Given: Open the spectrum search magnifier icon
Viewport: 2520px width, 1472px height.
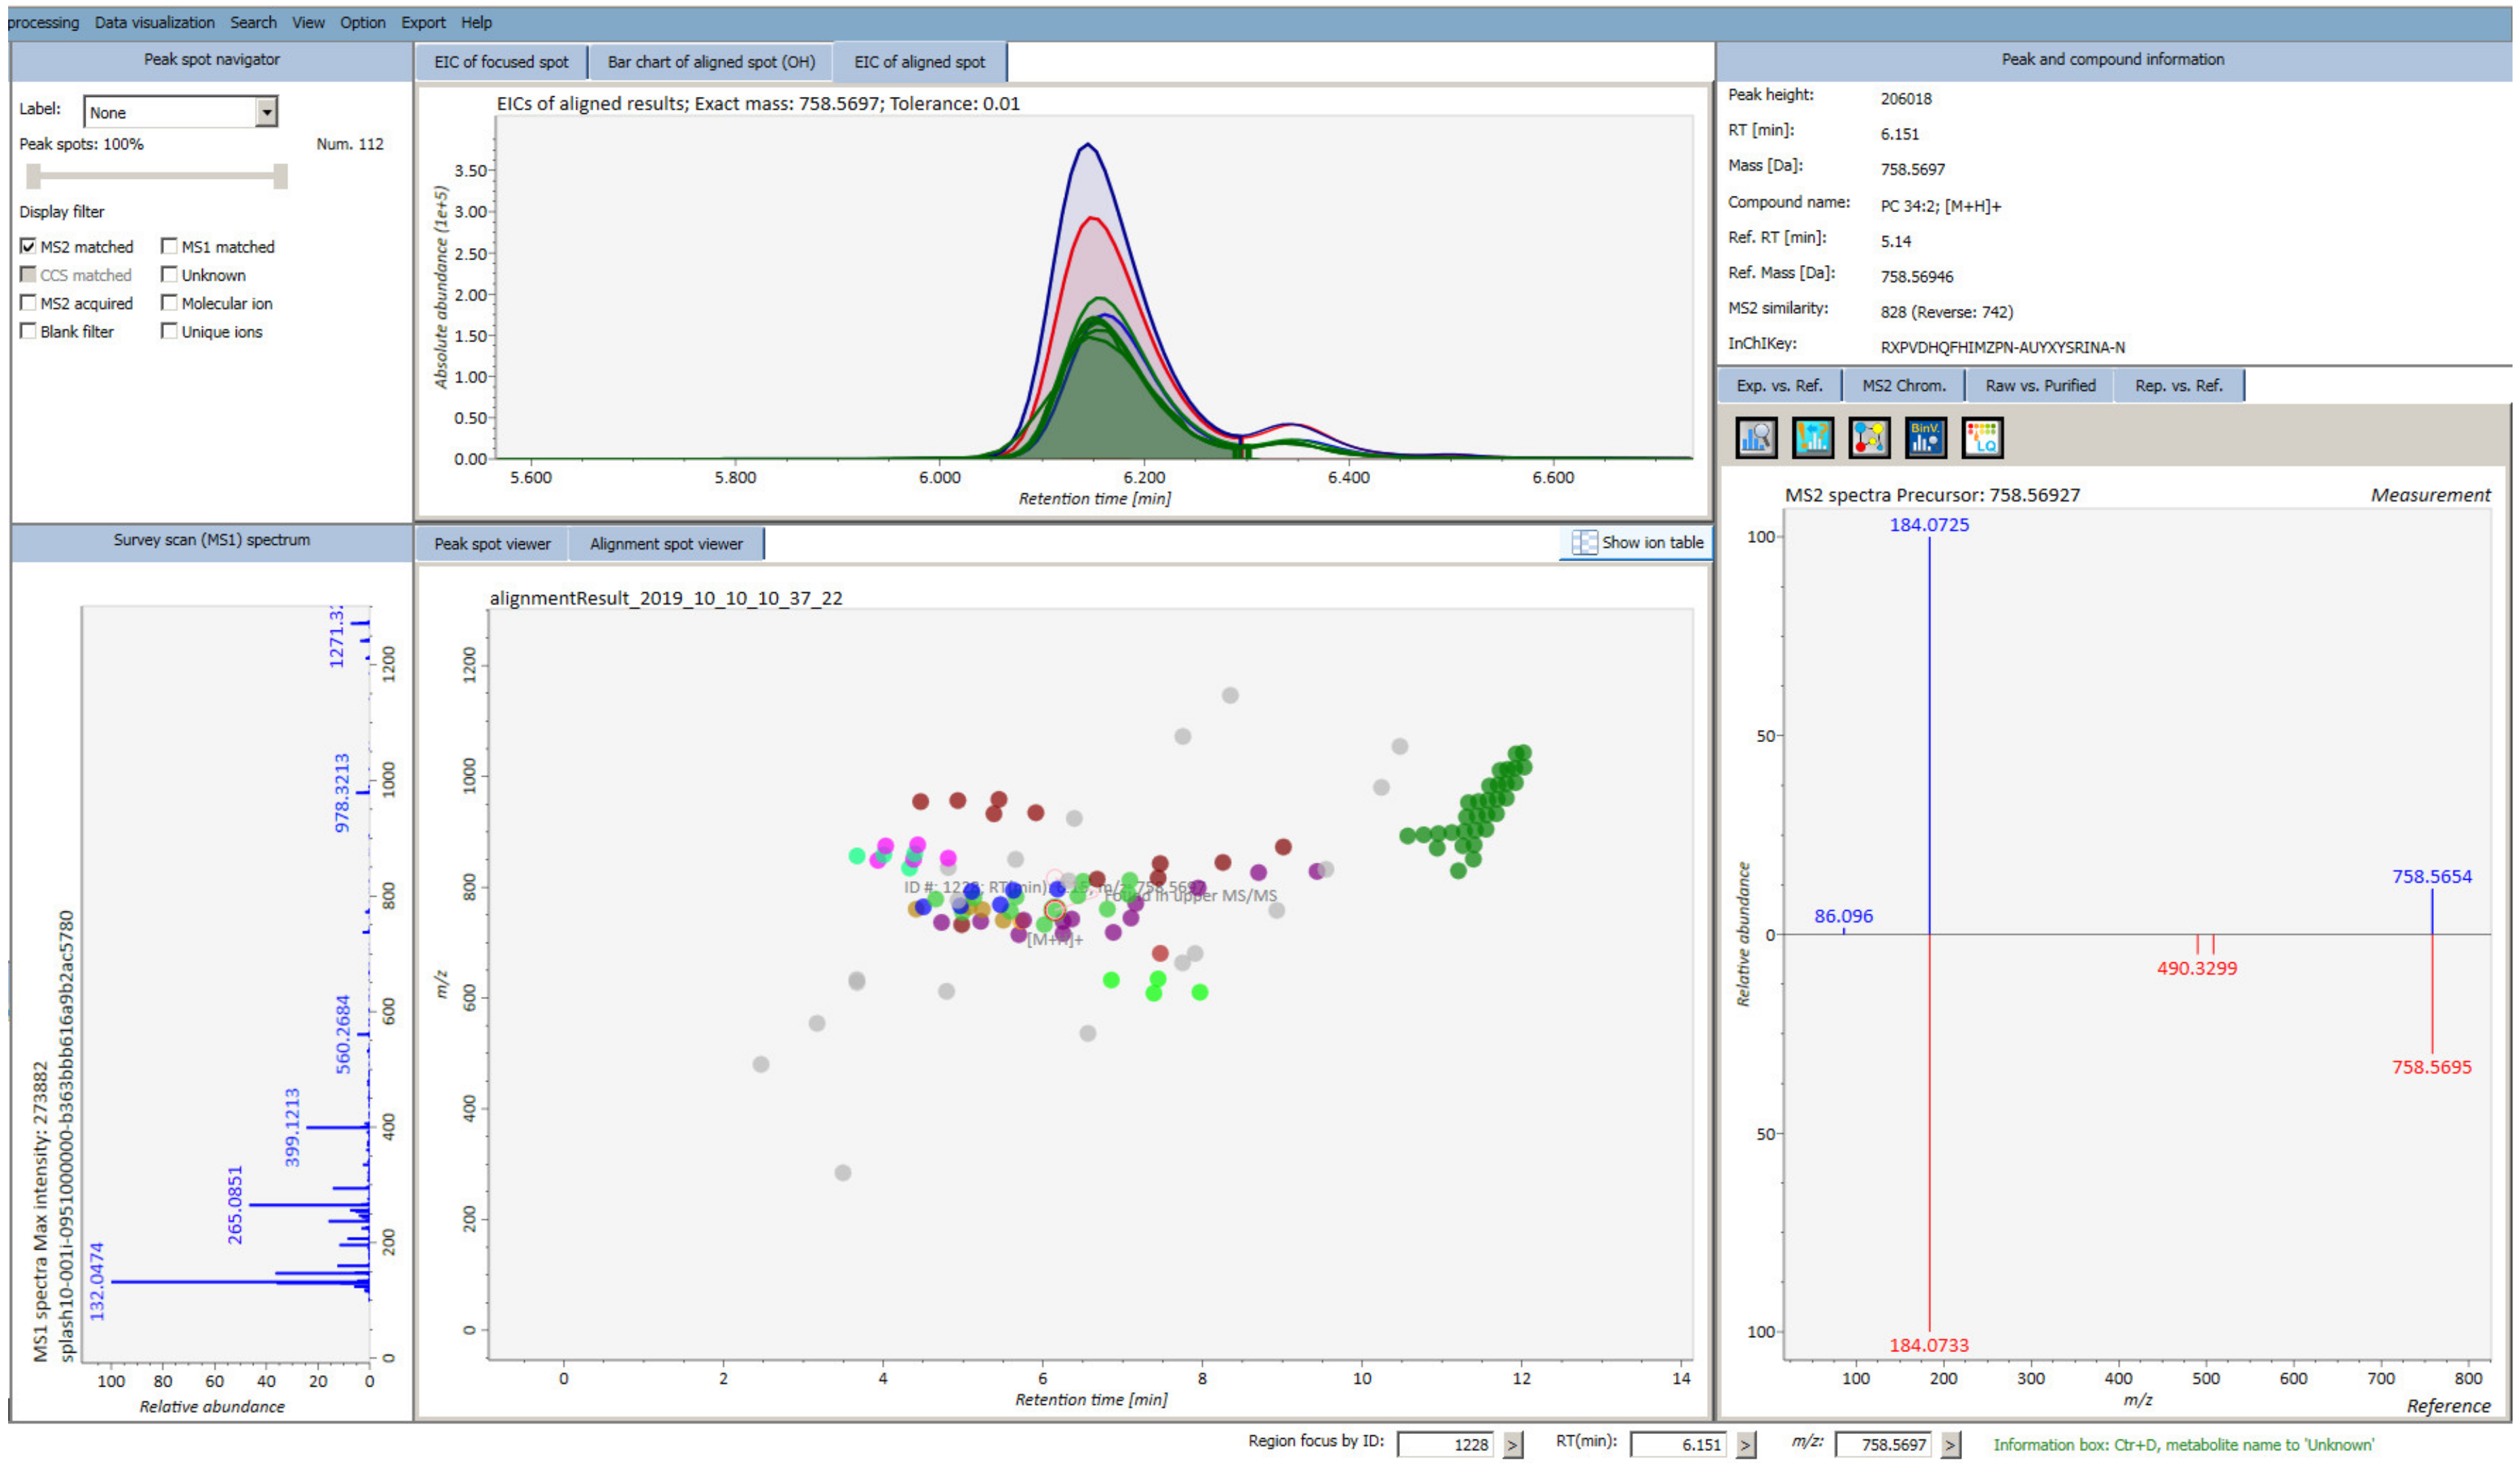Looking at the screenshot, I should (x=1757, y=438).
